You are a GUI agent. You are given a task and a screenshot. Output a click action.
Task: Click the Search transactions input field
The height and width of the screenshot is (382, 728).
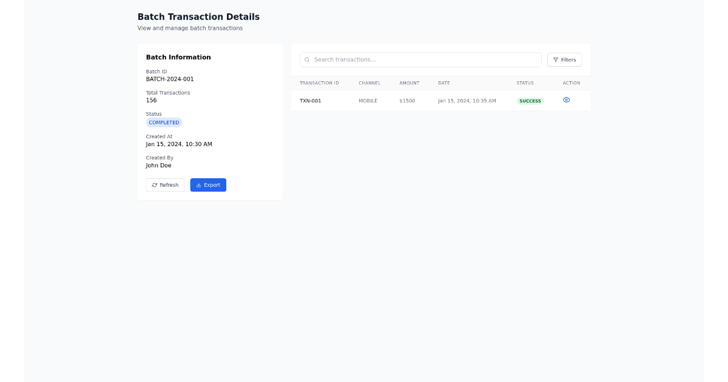click(x=420, y=59)
